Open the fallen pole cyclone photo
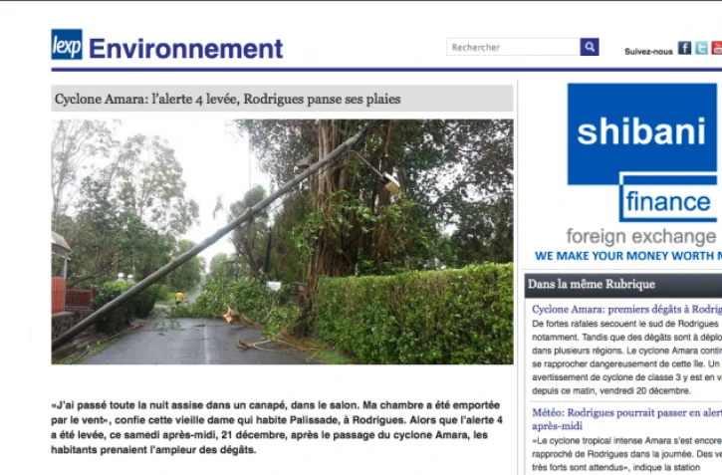Screen dimensions: 722x475 (282, 242)
